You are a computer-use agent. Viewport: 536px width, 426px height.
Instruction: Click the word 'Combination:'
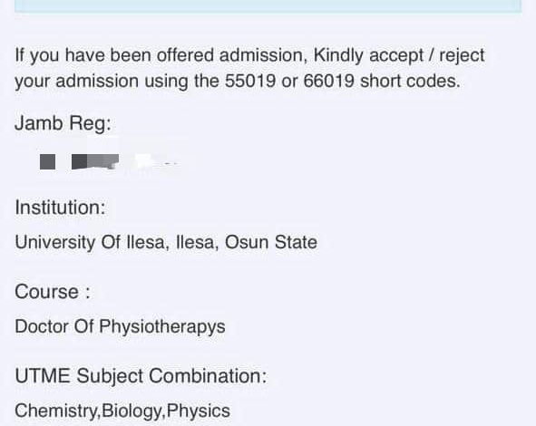(208, 376)
